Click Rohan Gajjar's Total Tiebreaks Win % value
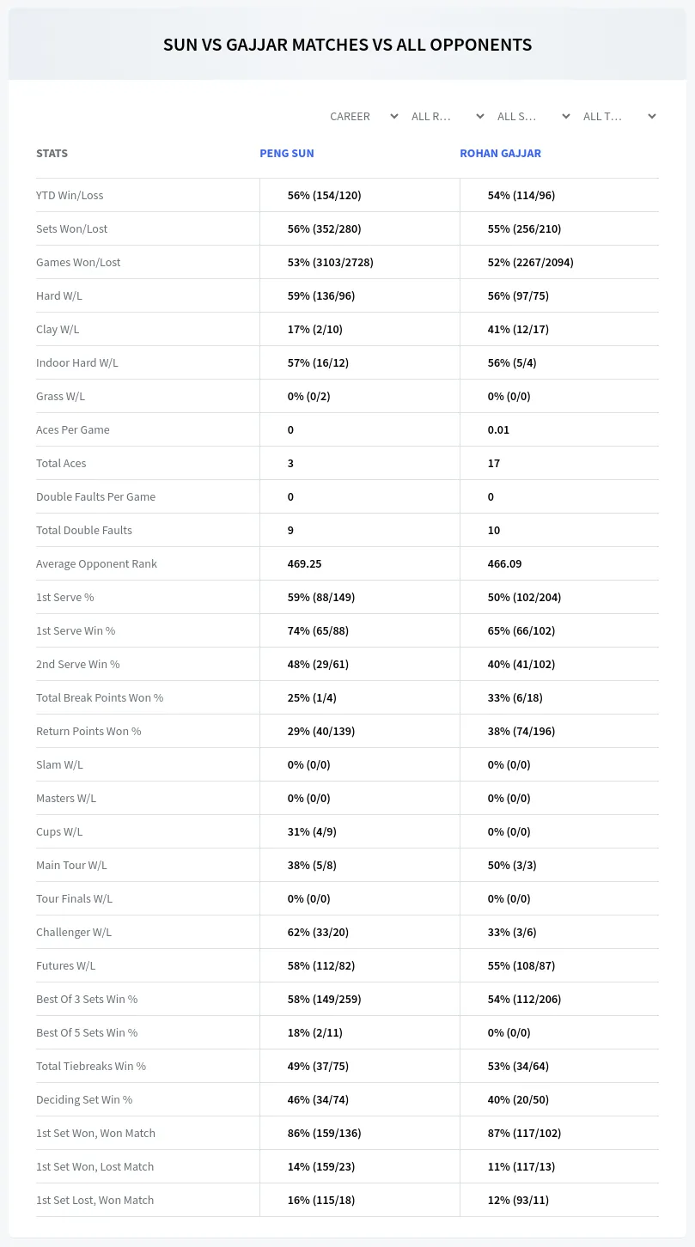695x1247 pixels. point(519,1066)
